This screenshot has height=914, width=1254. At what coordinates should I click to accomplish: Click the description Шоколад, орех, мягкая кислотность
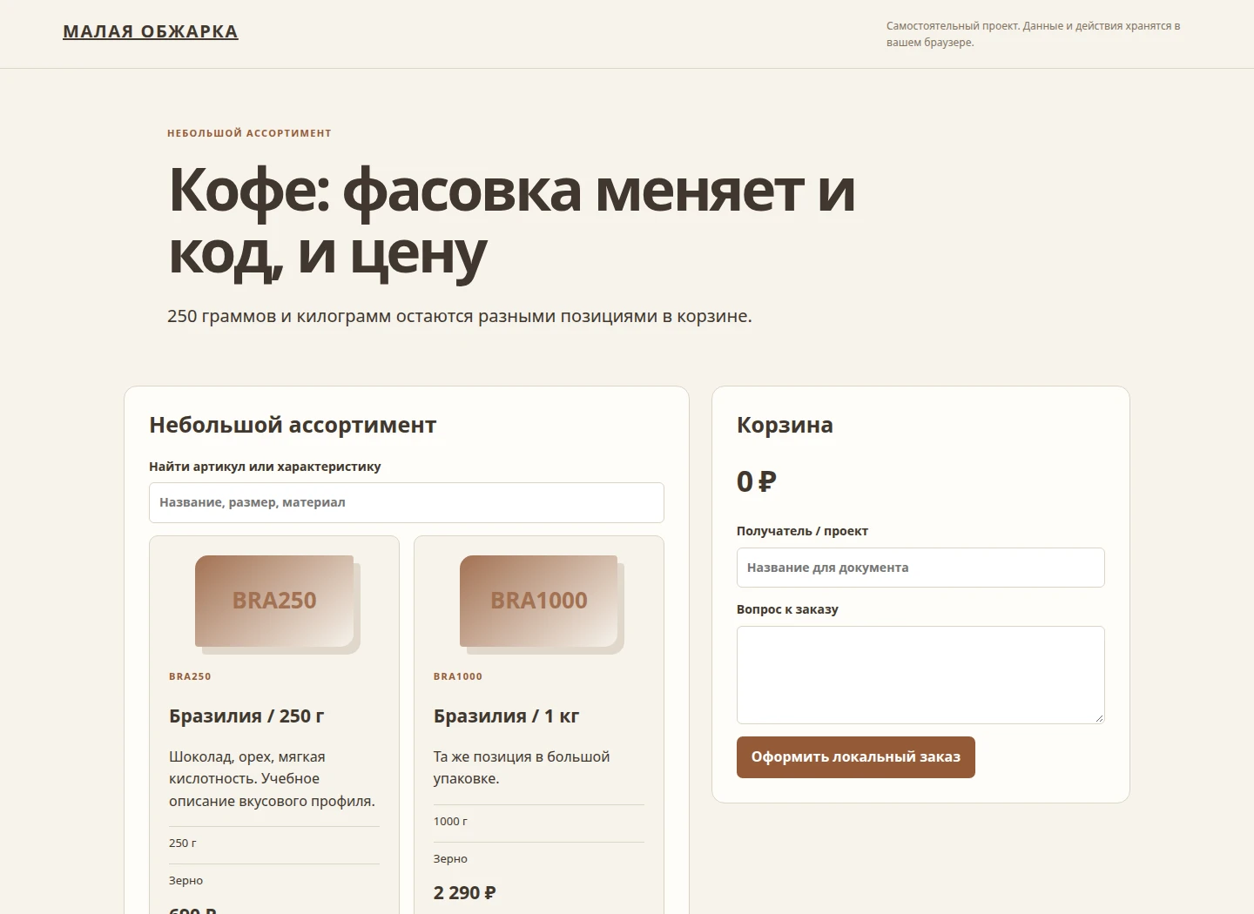coord(272,779)
